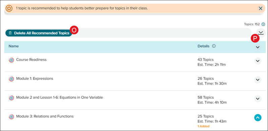This screenshot has width=268, height=131.
Task: Click the orange 1 Added label
Action: coord(203,126)
